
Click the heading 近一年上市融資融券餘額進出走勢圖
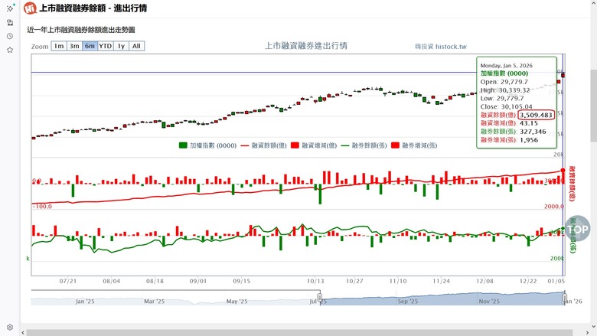[x=81, y=30]
